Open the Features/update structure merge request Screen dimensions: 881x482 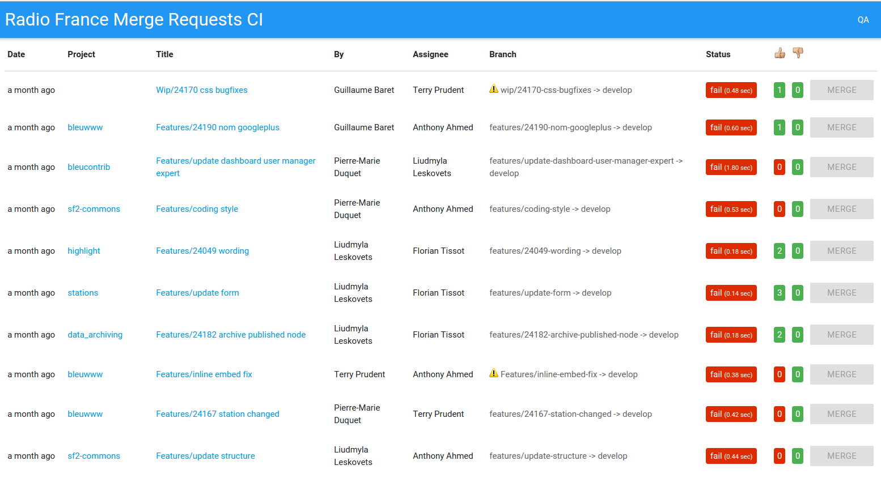tap(205, 456)
